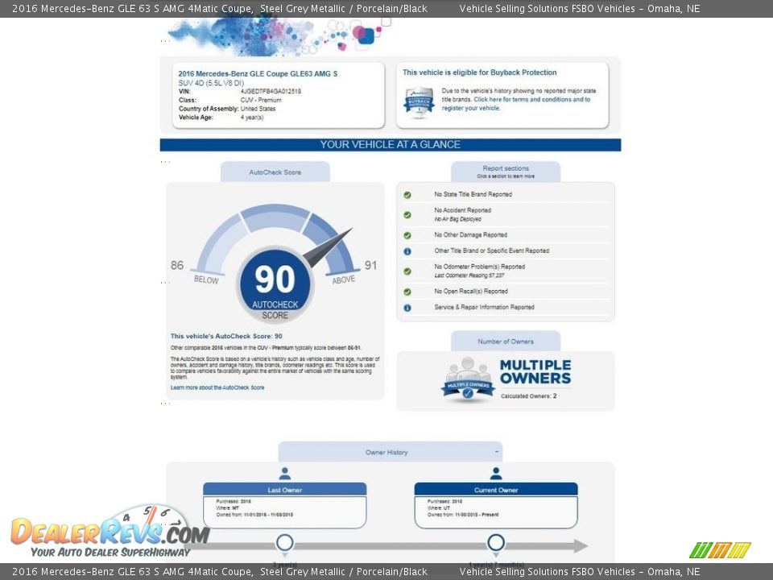Click the Multiple Owners badge icon
This screenshot has height=580, width=773.
tap(468, 380)
